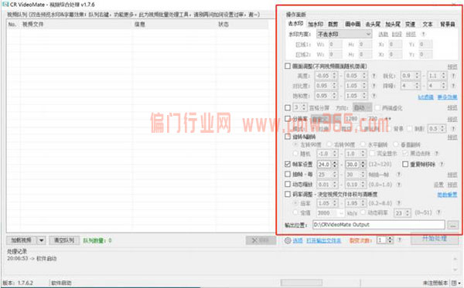Select the rotate right 90 degrees radio
Image resolution: width=464 pixels, height=288 pixels.
329,144
